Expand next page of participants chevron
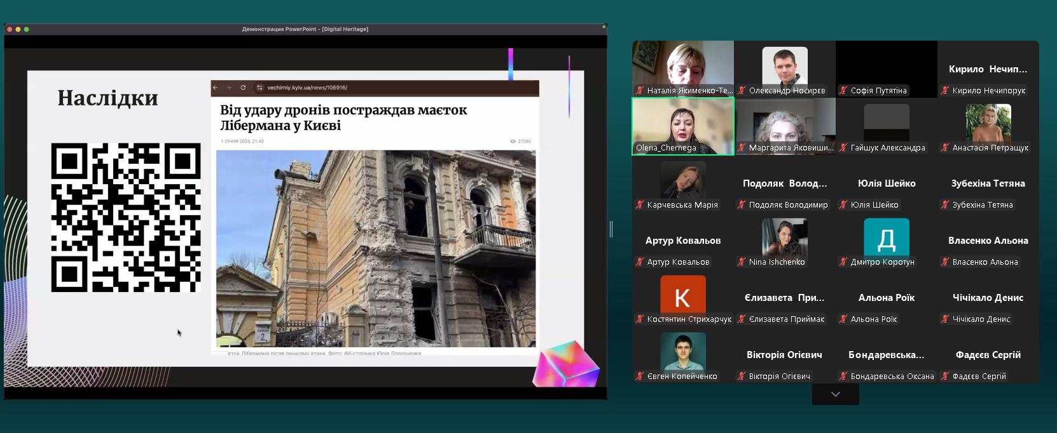This screenshot has height=433, width=1057. 836,394
